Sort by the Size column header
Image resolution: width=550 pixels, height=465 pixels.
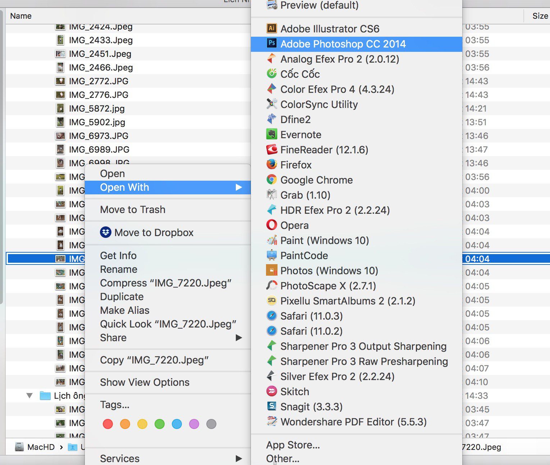click(x=540, y=16)
